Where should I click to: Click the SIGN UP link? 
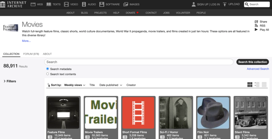(x=202, y=4)
